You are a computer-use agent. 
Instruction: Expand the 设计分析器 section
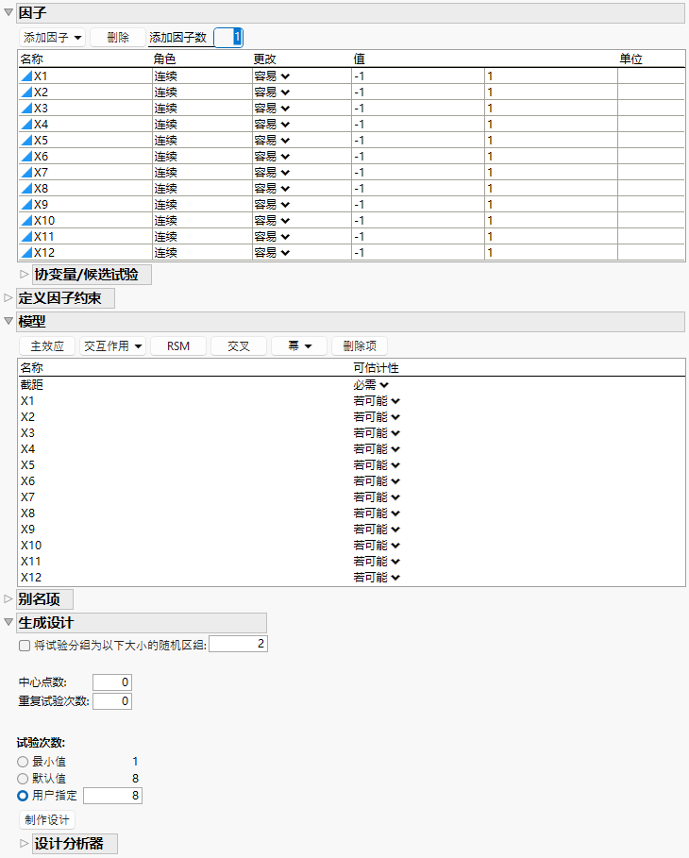pos(25,843)
